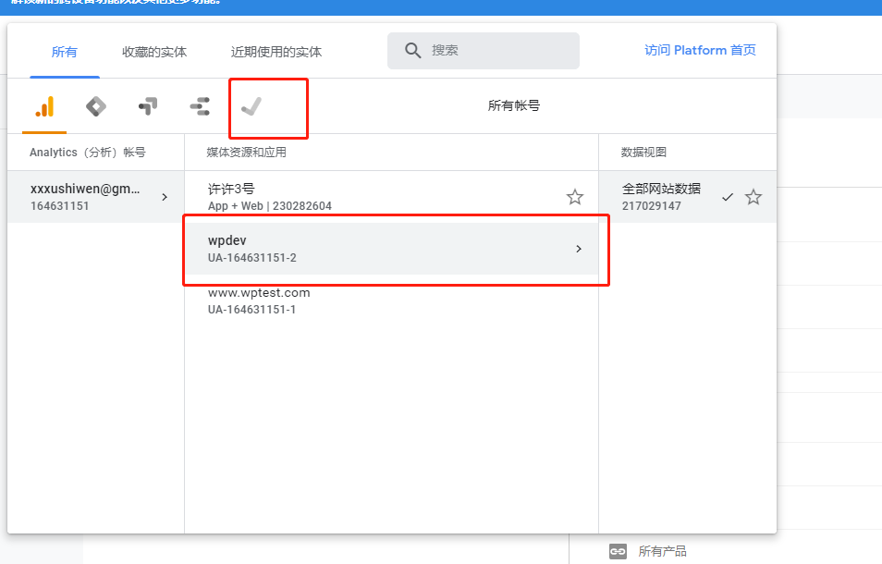Select the Surveys checkmark product icon
This screenshot has width=882, height=564.
pyautogui.click(x=251, y=106)
